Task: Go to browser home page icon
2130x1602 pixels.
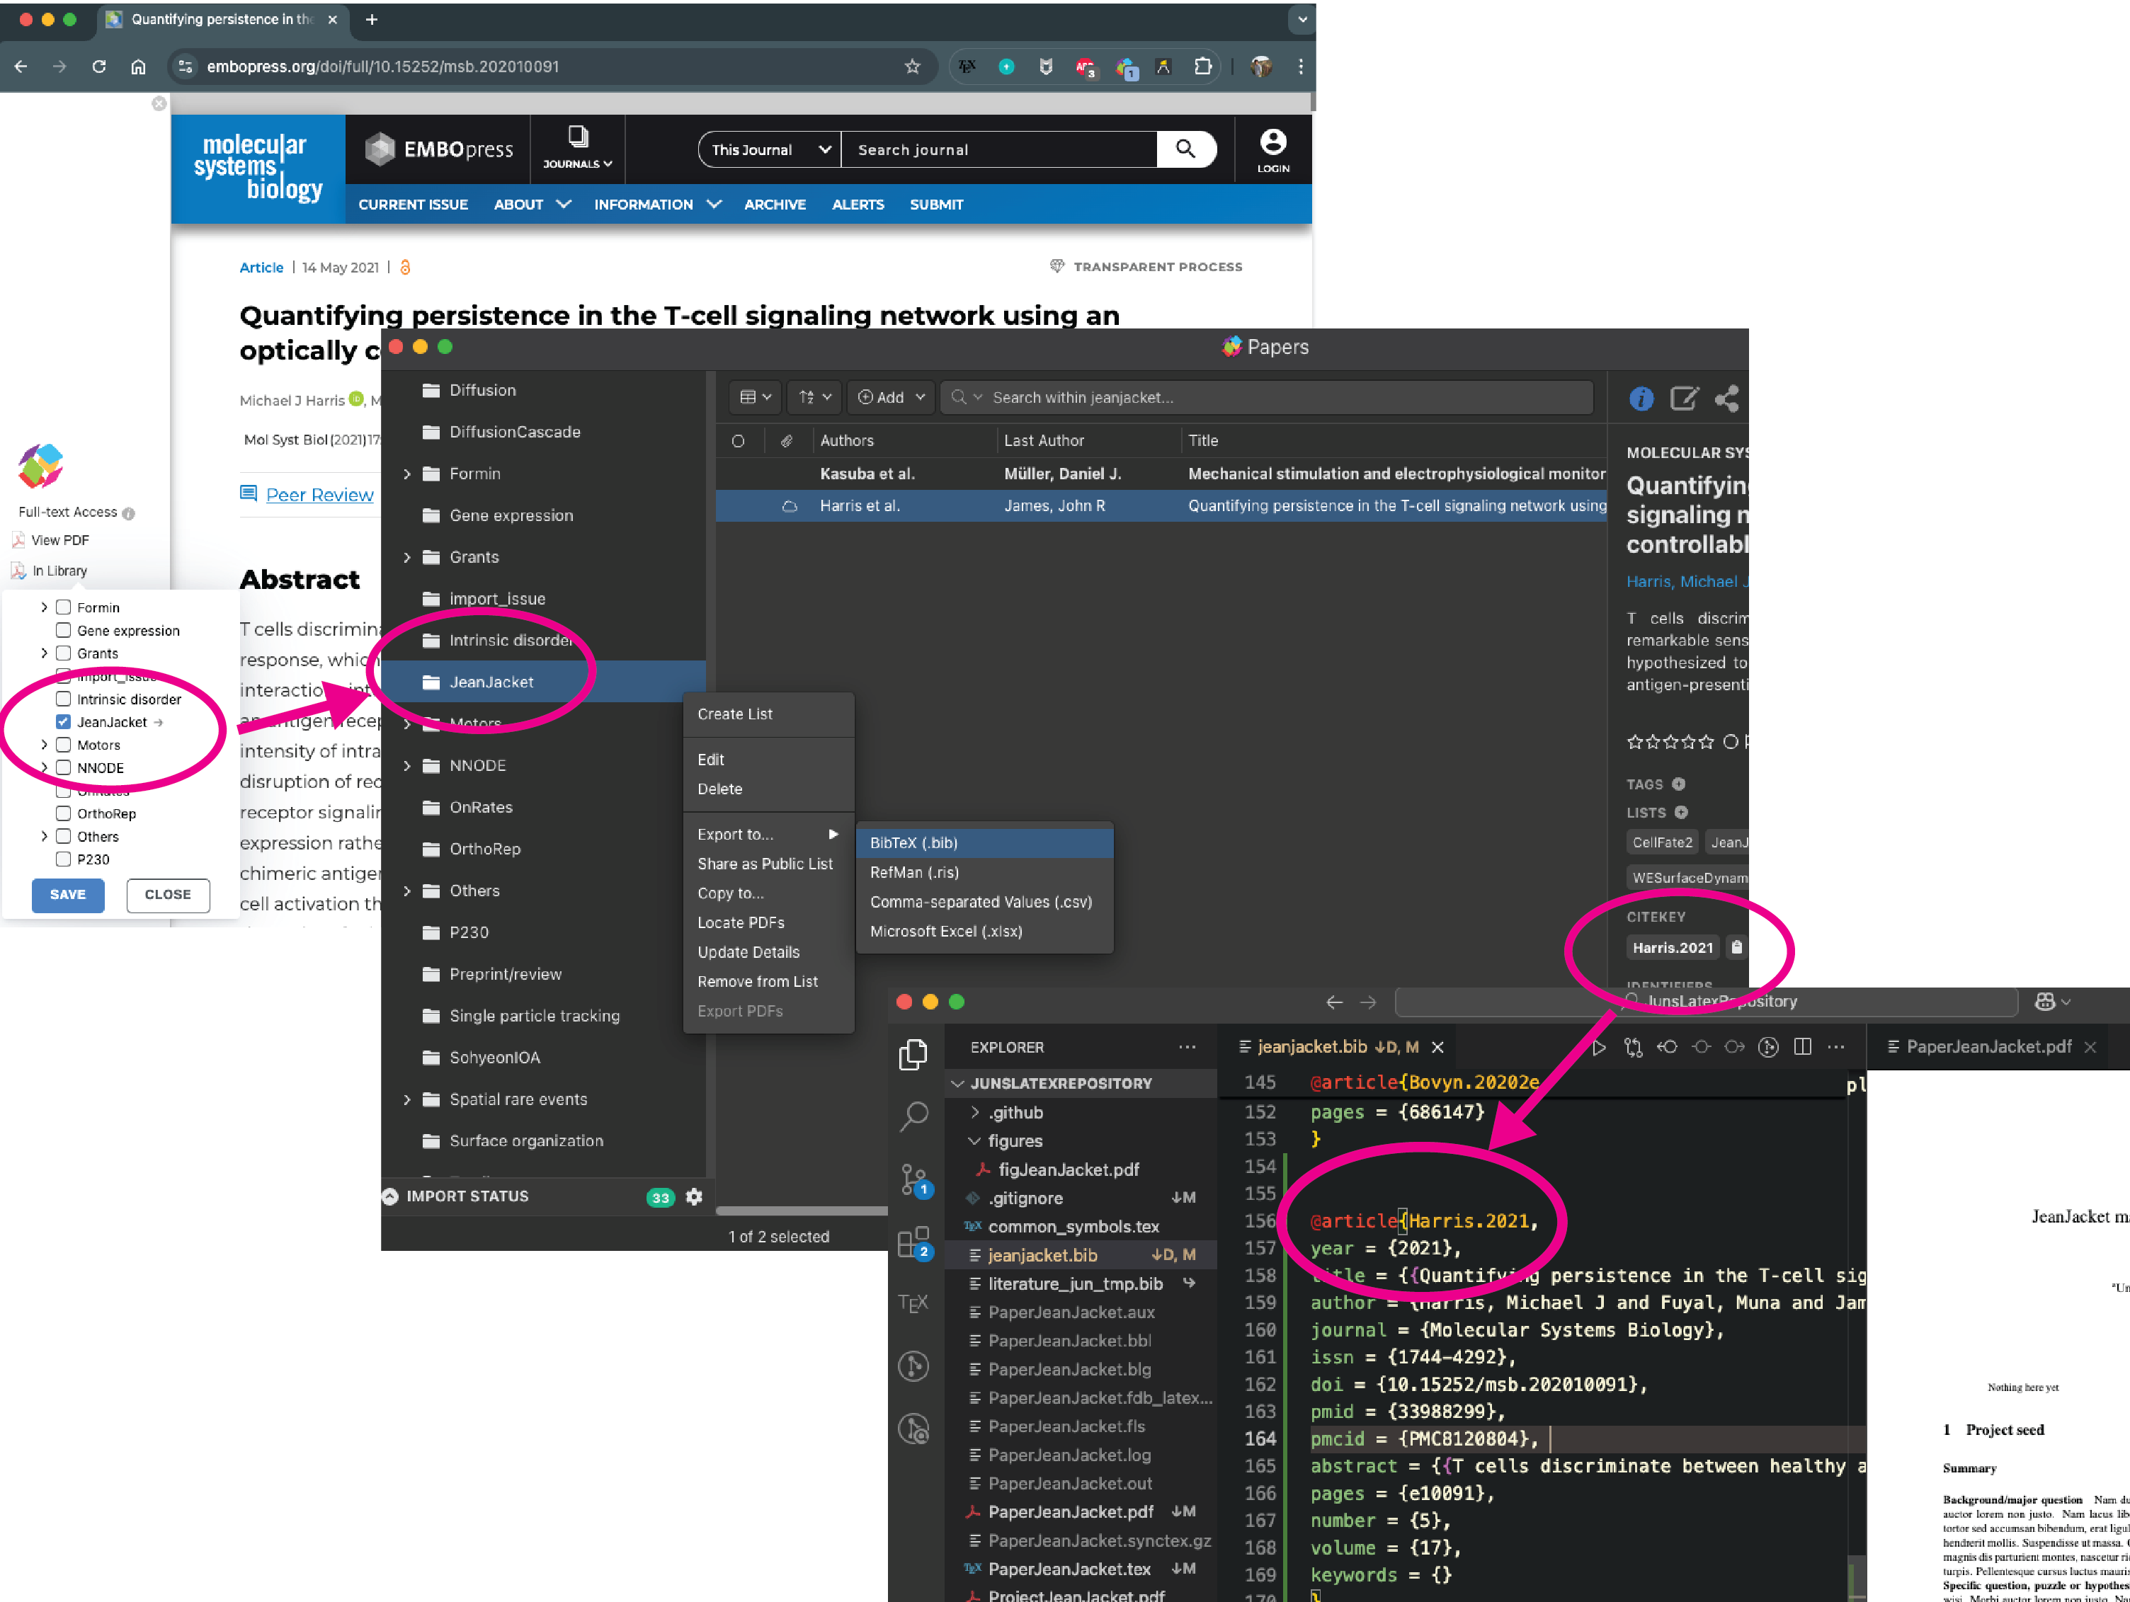Action: coord(139,67)
